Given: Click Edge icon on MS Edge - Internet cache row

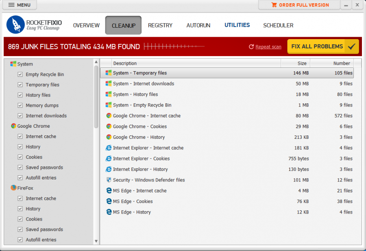Looking at the screenshot, I should click(109, 190).
